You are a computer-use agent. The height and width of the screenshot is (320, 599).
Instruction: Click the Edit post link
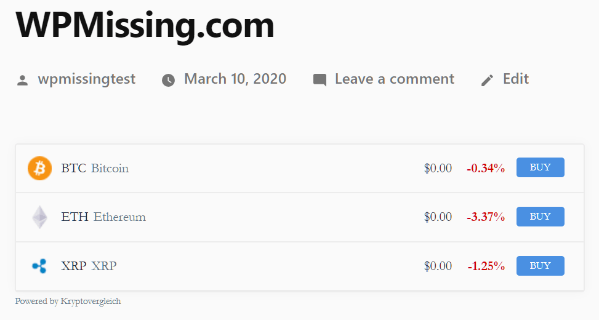tap(516, 79)
